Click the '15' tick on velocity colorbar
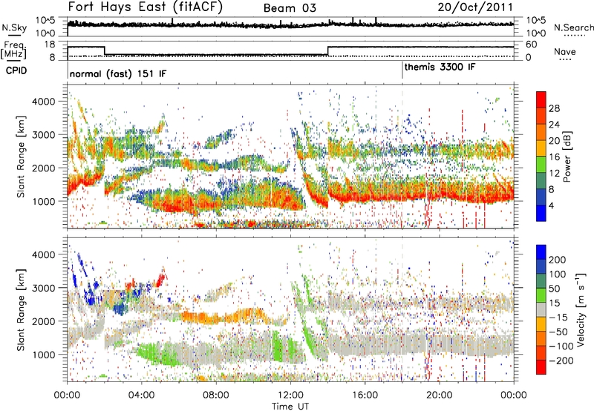 click(554, 303)
